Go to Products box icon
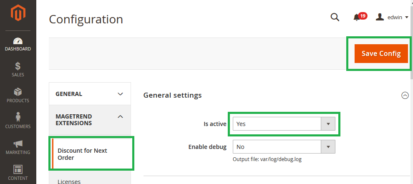The height and width of the screenshot is (184, 413). tap(18, 92)
